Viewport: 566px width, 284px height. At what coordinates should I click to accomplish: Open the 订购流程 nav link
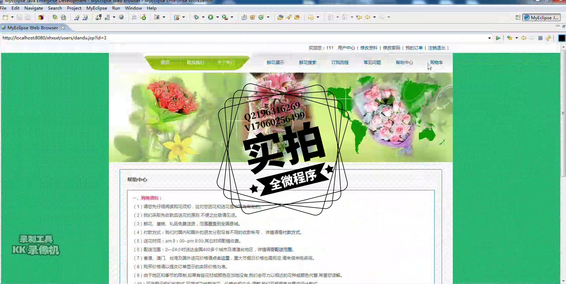coord(340,62)
